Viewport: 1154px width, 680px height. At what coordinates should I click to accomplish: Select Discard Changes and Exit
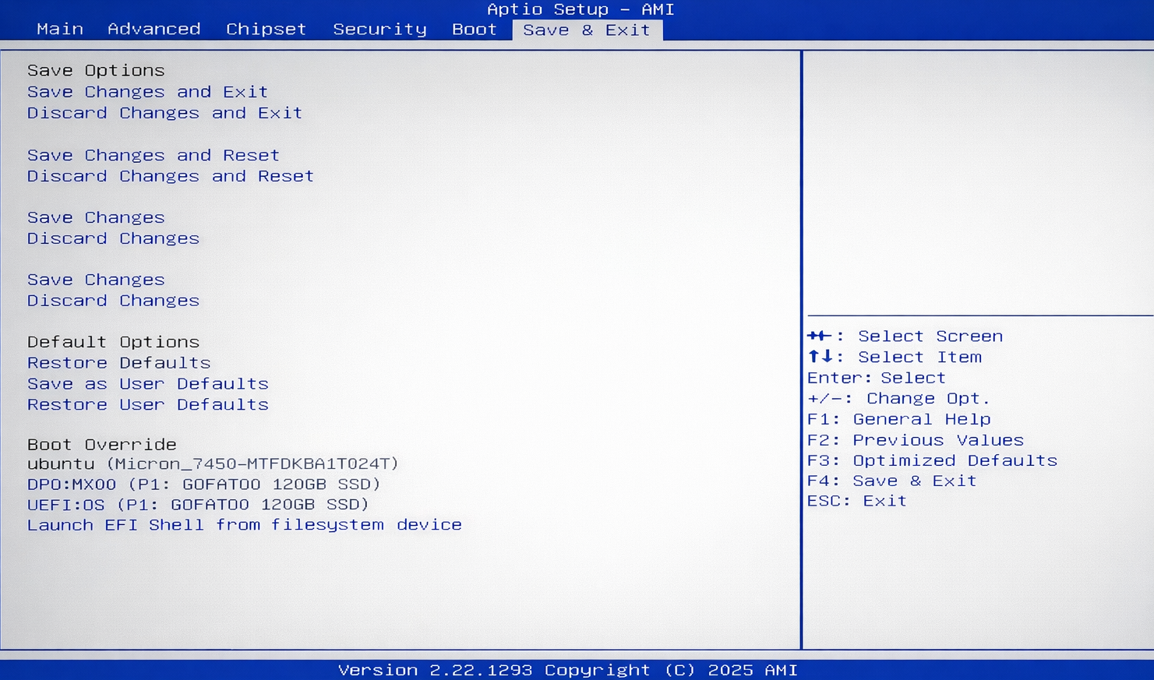[164, 112]
